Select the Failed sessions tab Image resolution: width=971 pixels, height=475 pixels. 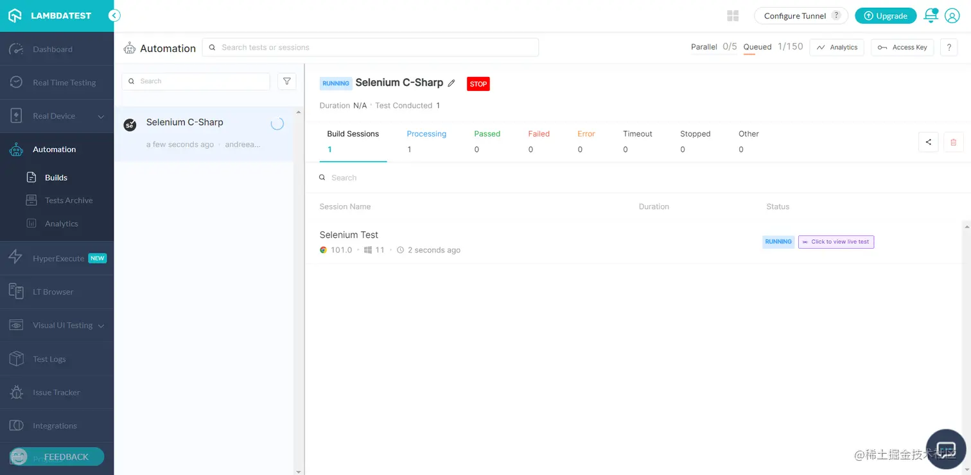pos(539,133)
